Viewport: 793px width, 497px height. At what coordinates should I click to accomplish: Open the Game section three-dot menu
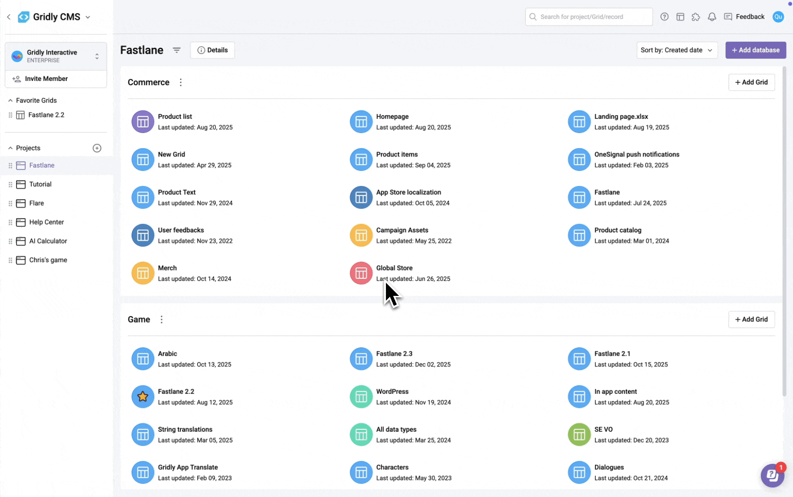pos(161,319)
